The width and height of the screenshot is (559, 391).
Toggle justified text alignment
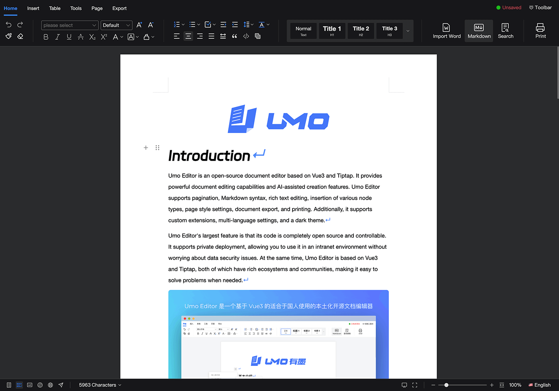[x=211, y=36]
